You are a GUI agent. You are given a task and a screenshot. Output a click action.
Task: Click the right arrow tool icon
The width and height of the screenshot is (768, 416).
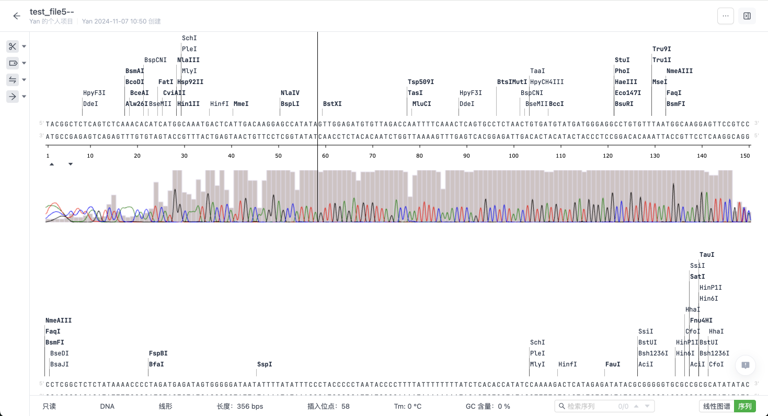click(x=13, y=97)
